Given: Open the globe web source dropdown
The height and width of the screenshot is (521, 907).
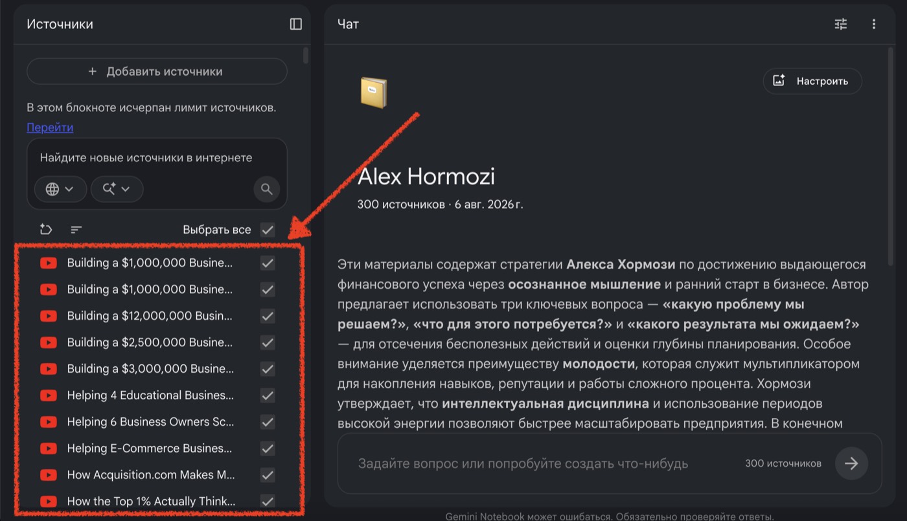Looking at the screenshot, I should coord(60,189).
